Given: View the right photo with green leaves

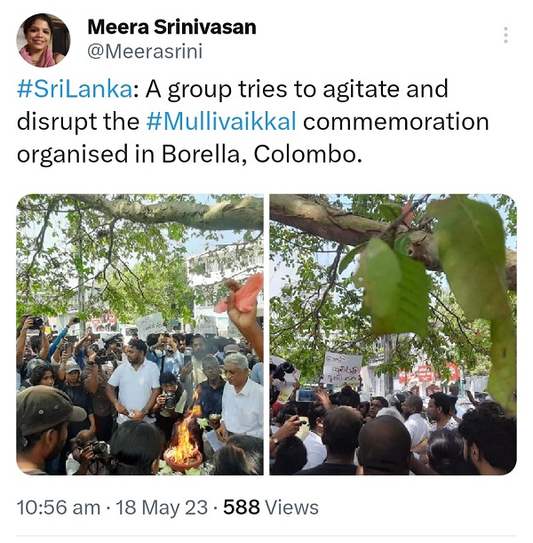Looking at the screenshot, I should click(394, 334).
